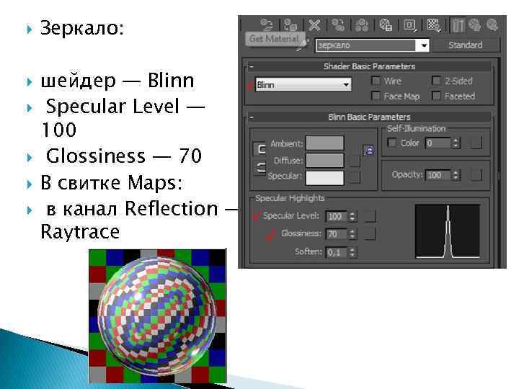Open the Ambient color swatch
Screen dimensions: 519x389
pos(324,143)
